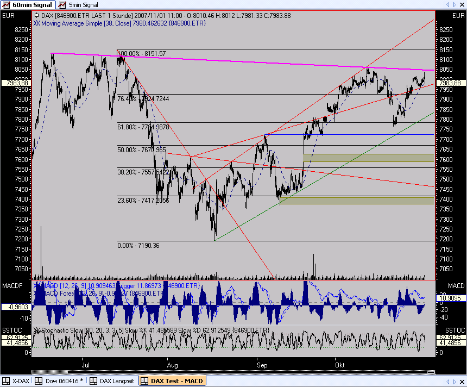This screenshot has width=467, height=387.
Task: Click the right EUR axis header
Action: pyautogui.click(x=458, y=16)
